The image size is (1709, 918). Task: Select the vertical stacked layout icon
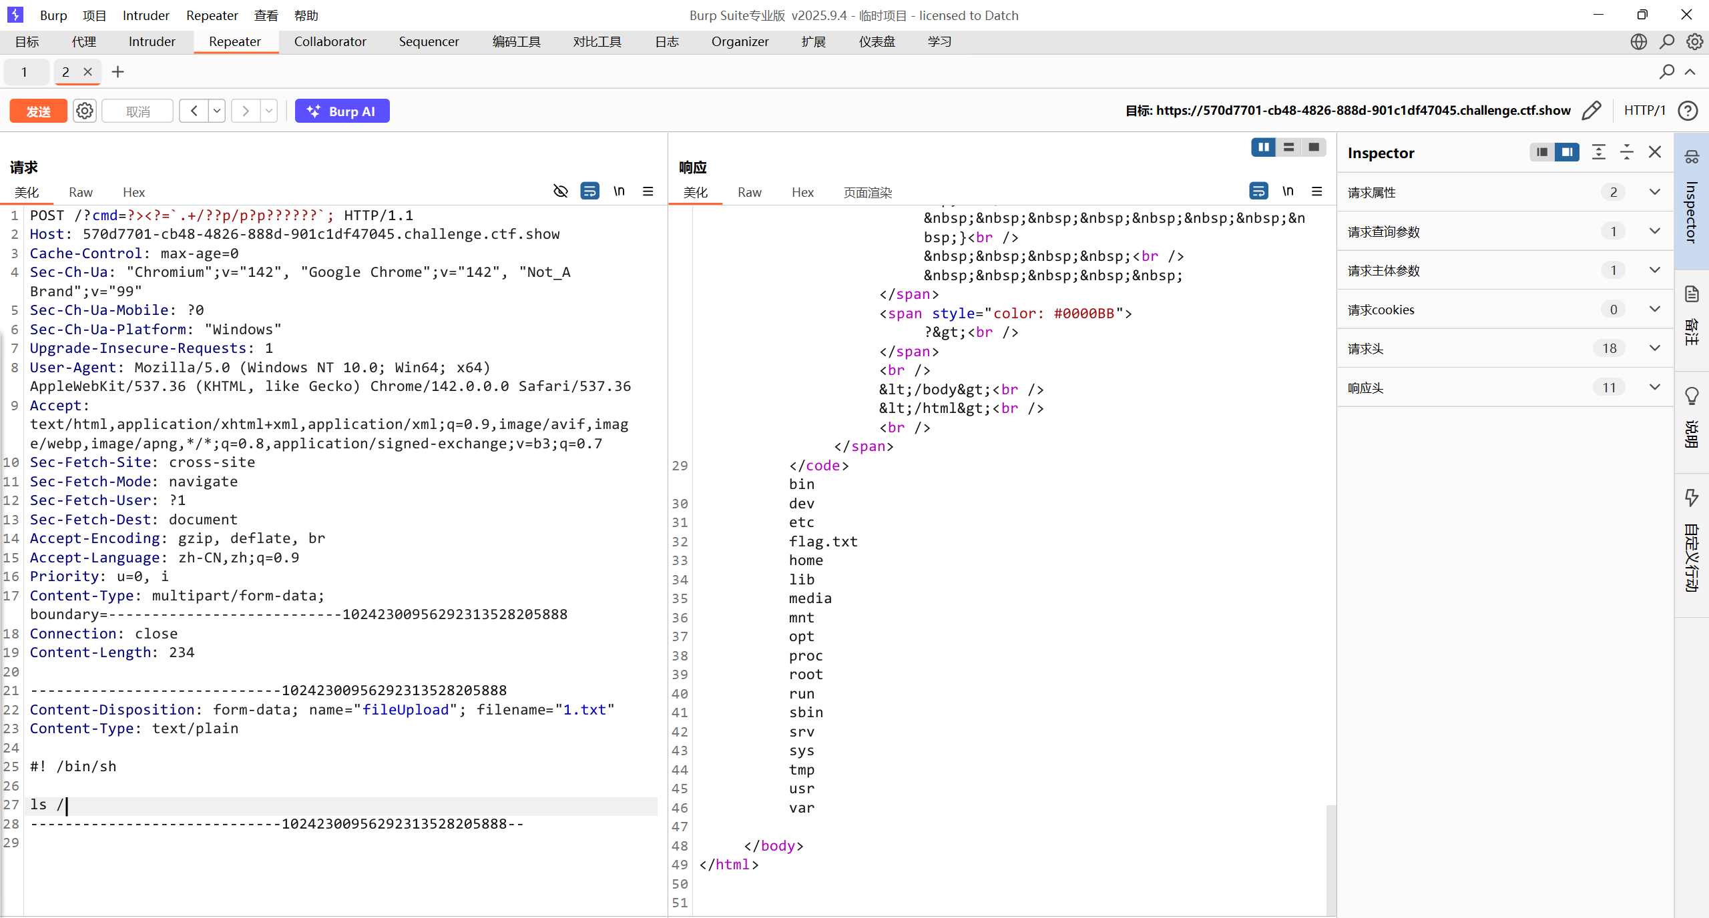pyautogui.click(x=1288, y=147)
